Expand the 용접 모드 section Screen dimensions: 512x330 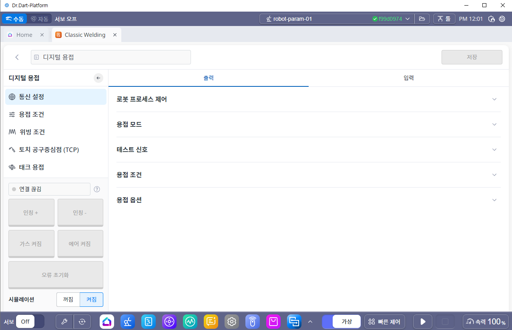(308, 124)
